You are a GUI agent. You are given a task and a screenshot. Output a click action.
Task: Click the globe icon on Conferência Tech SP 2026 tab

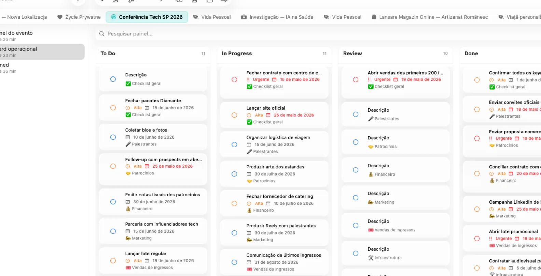[x=113, y=17]
